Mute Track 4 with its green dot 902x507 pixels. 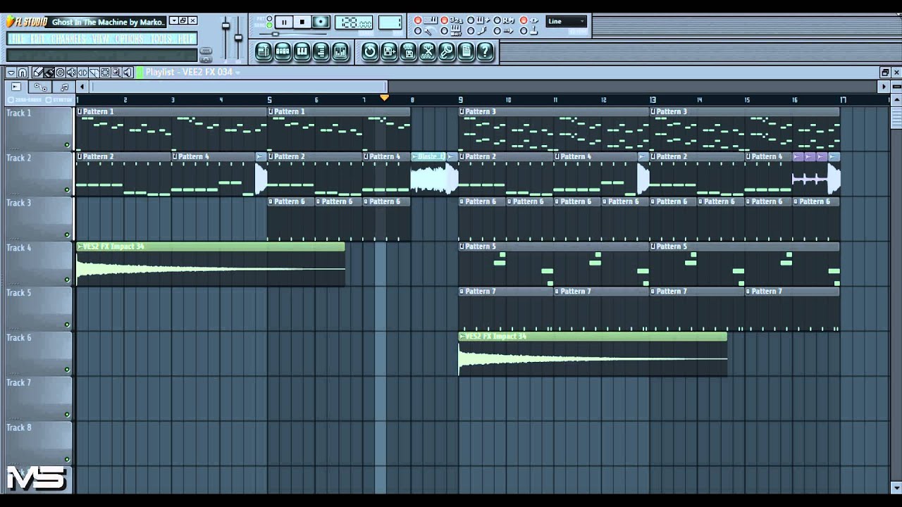pyautogui.click(x=67, y=280)
